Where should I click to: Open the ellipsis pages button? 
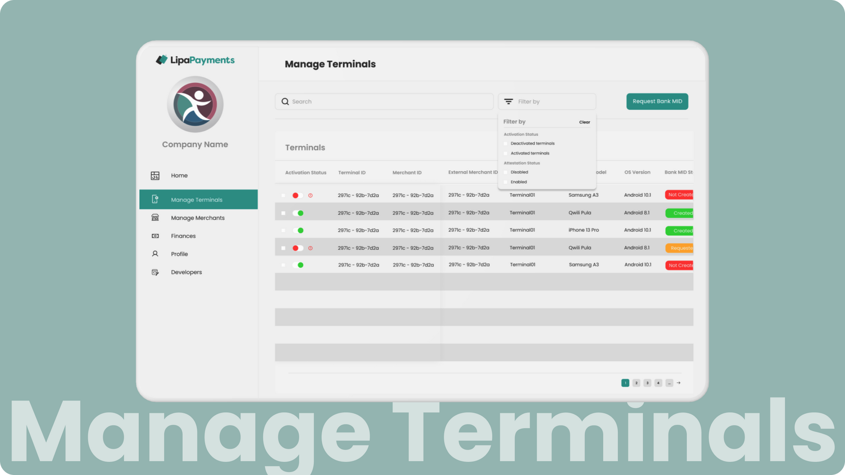(669, 383)
